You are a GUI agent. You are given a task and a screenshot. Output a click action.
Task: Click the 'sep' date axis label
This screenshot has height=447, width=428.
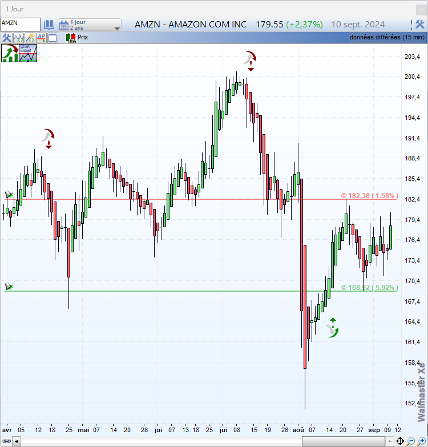click(x=374, y=430)
